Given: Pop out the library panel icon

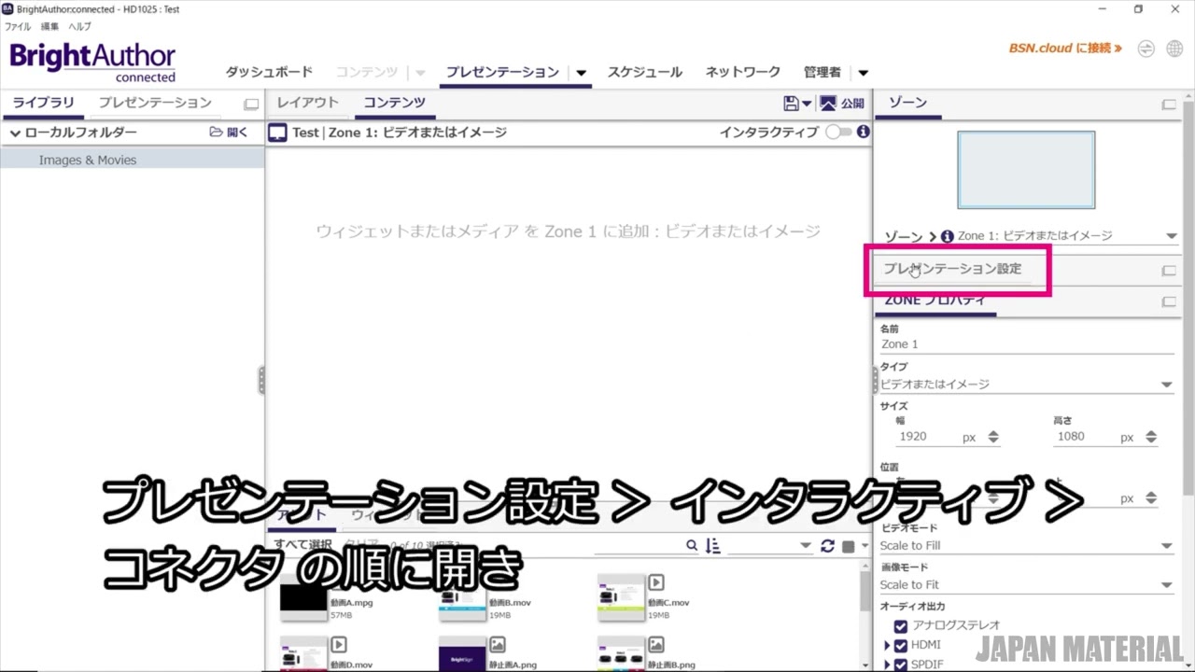Looking at the screenshot, I should pyautogui.click(x=251, y=105).
